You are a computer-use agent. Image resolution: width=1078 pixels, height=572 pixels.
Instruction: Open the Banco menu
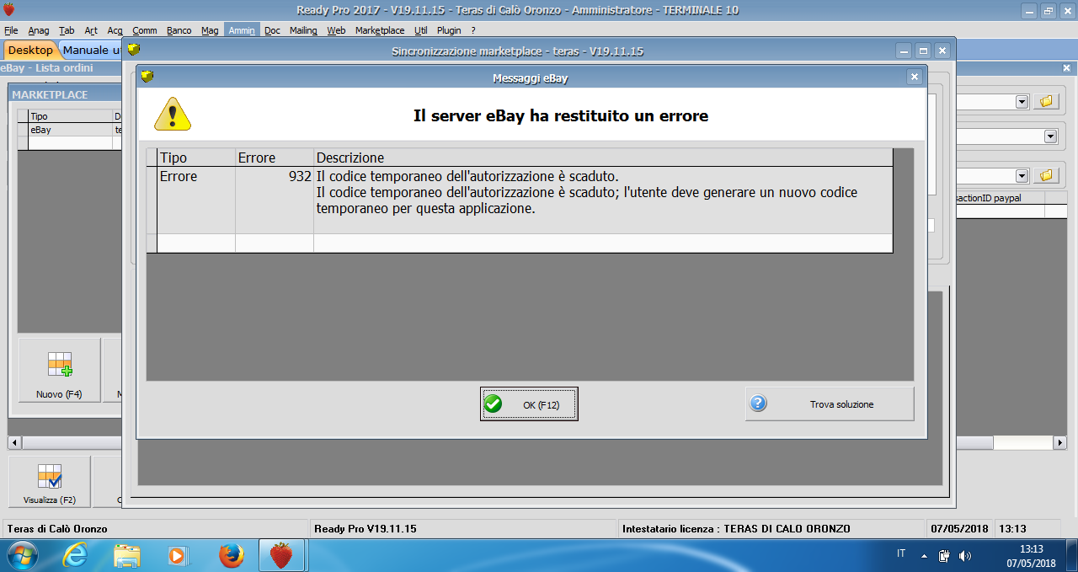pos(179,30)
